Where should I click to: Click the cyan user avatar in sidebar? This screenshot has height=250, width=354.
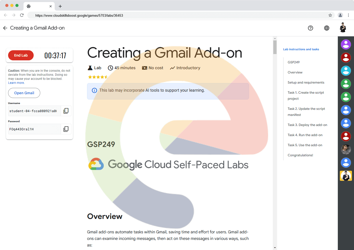coord(346,71)
